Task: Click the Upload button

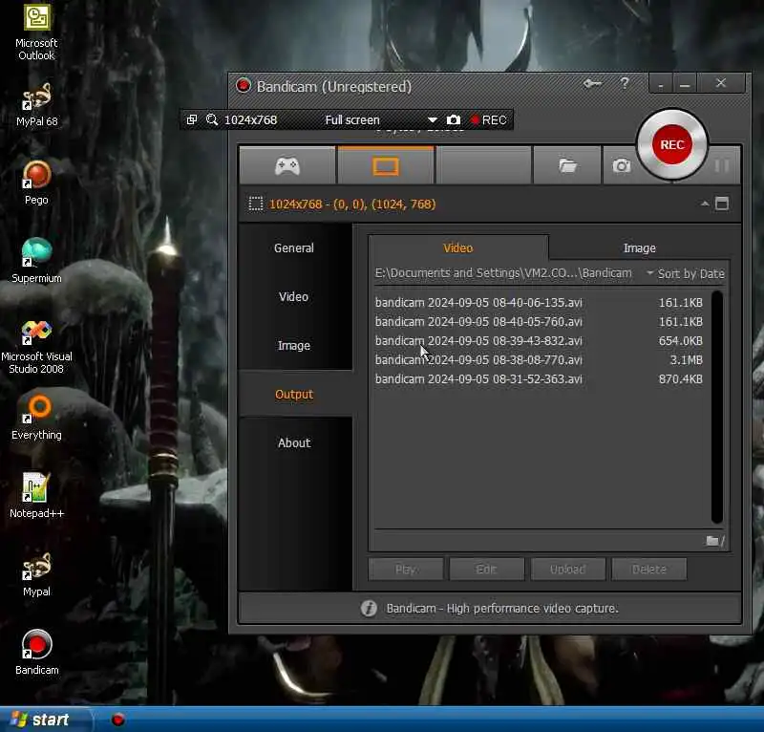Action: tap(567, 570)
